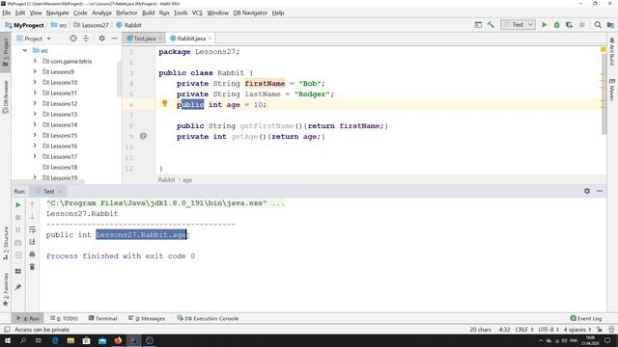Click Scroll to end icon in Run console
This screenshot has width=618, height=347.
pyautogui.click(x=32, y=242)
